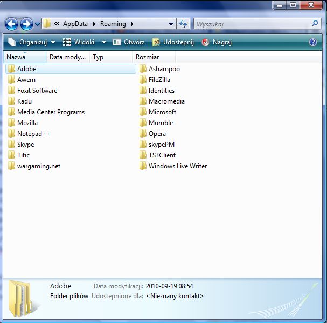Select the Kadu folder icon
The image size is (327, 323).
coord(11,101)
